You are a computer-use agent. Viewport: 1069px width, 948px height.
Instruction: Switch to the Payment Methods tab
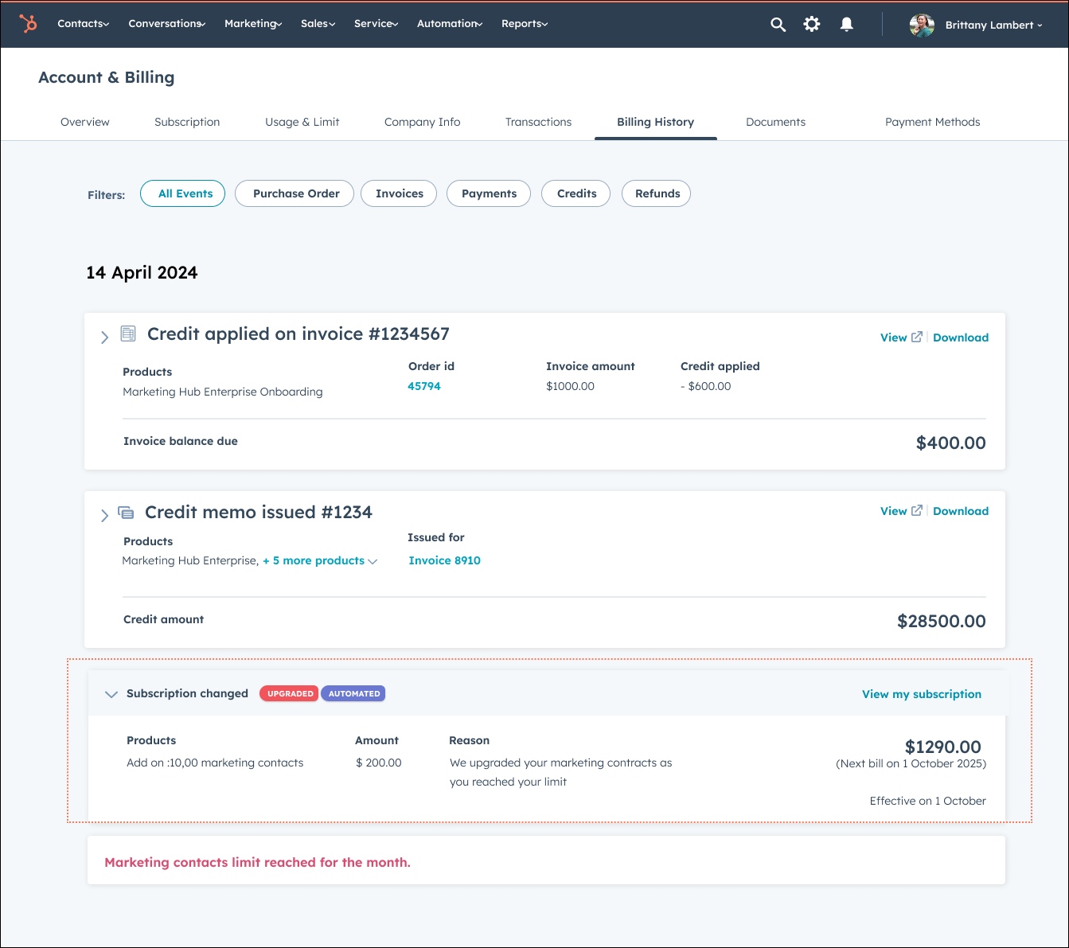(x=933, y=122)
